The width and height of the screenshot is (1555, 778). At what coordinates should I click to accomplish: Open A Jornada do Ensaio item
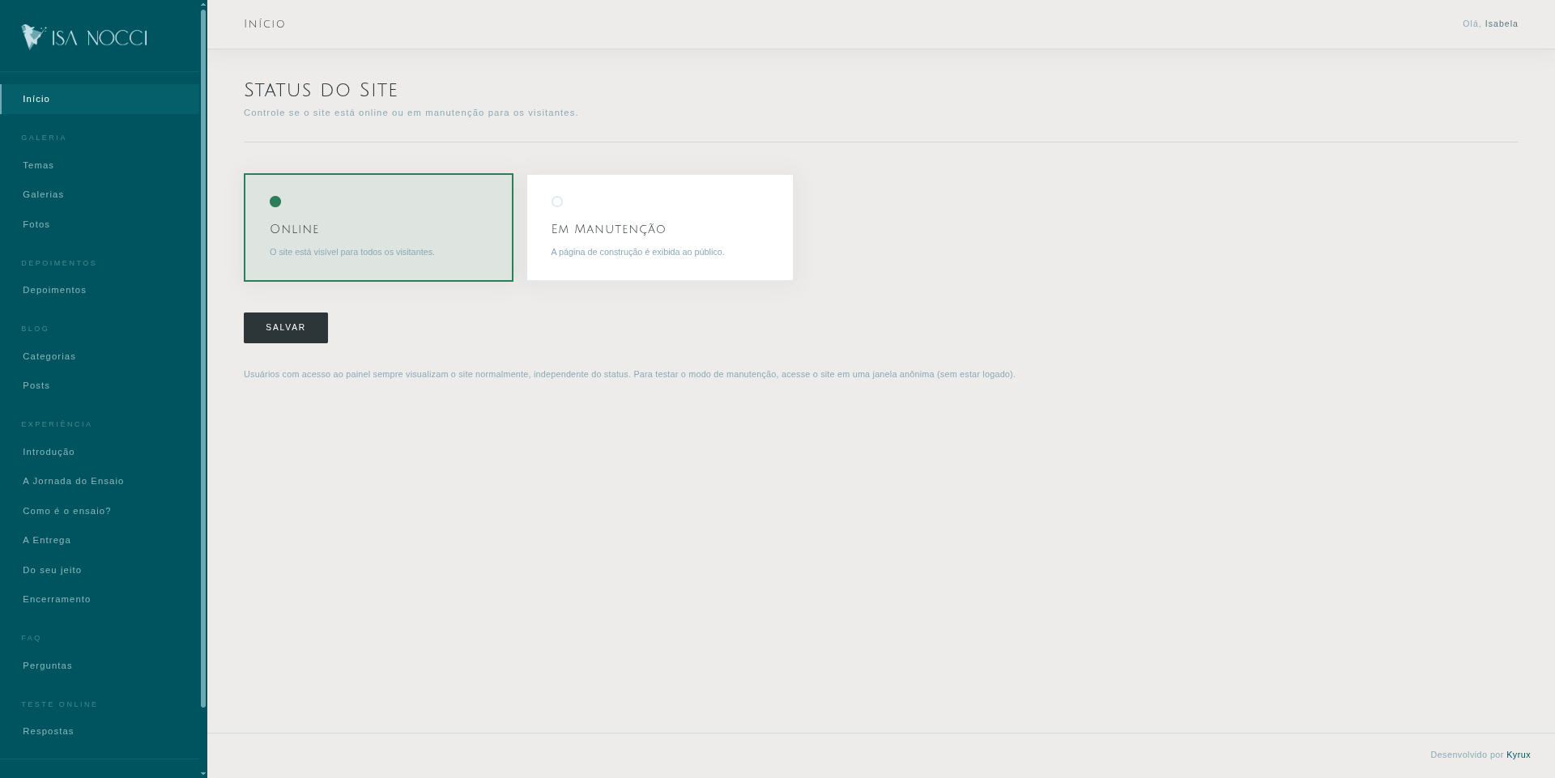100,481
